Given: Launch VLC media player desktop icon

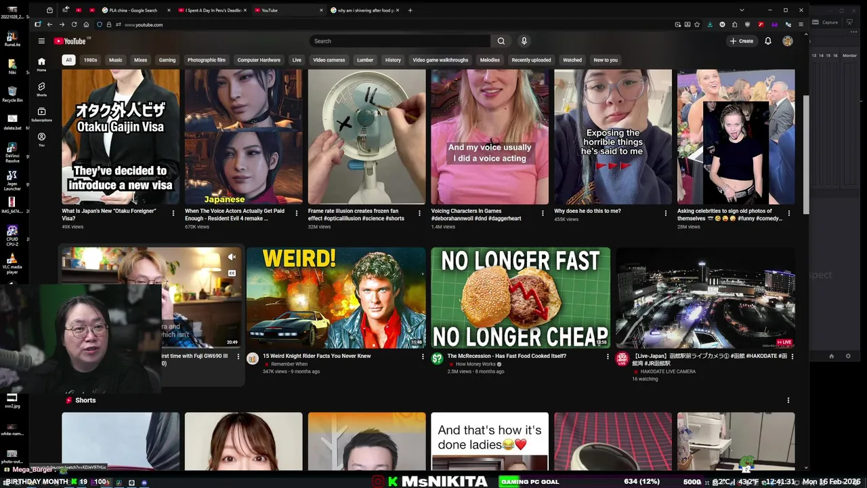Looking at the screenshot, I should 12,262.
